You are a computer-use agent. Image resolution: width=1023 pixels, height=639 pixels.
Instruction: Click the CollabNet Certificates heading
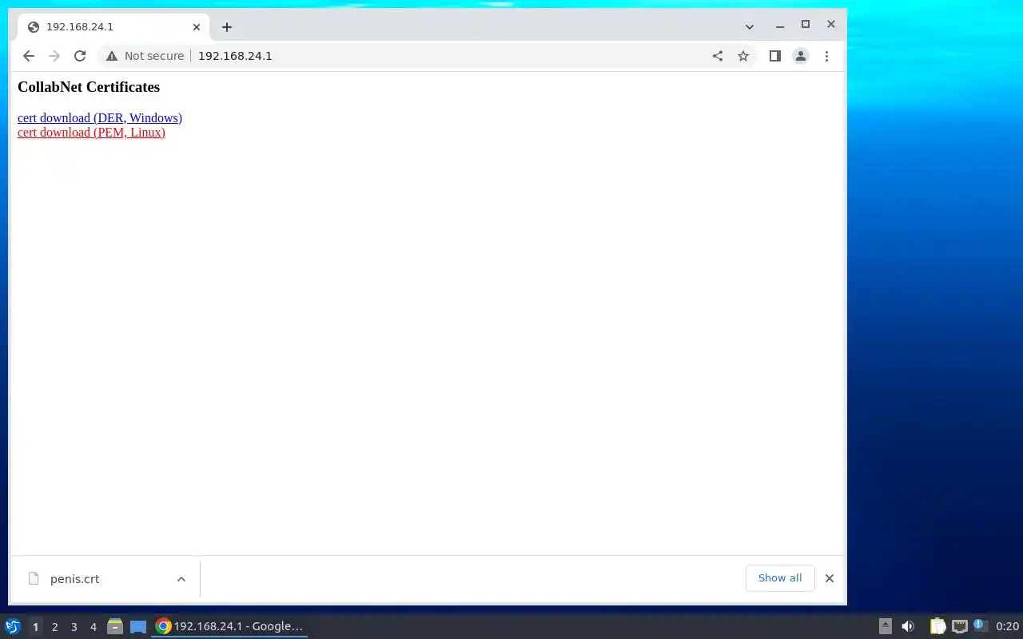pyautogui.click(x=89, y=87)
